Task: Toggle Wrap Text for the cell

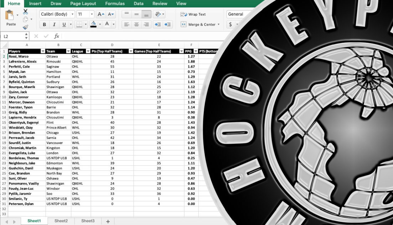Action: click(193, 14)
